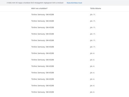Select the "Törlés dátuma" column header
This screenshot has width=129, height=97.
coord(95,9)
